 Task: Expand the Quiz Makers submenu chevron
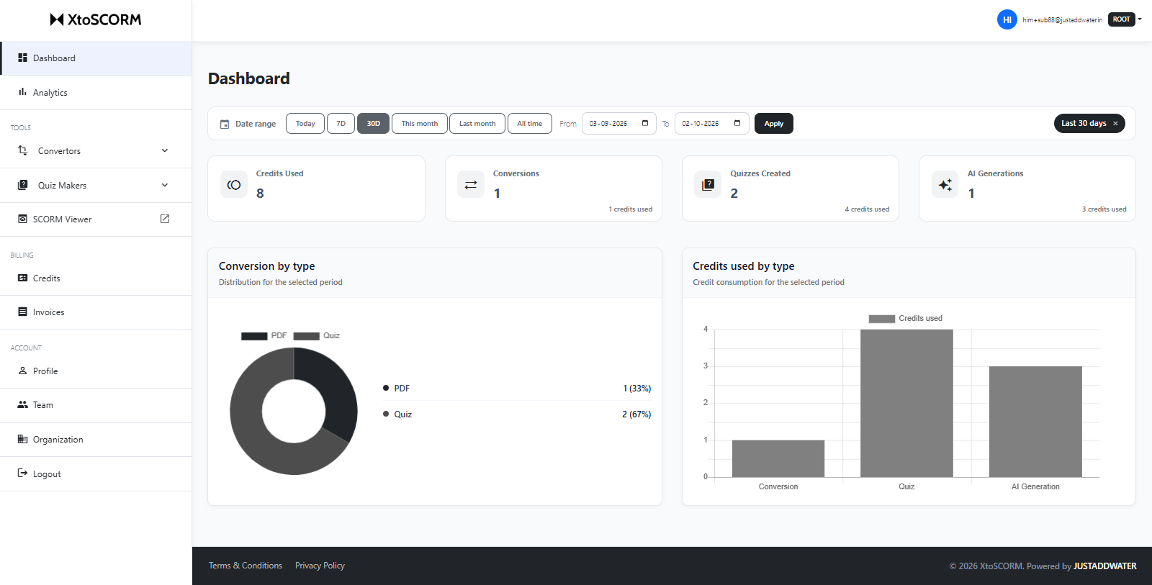tap(165, 185)
